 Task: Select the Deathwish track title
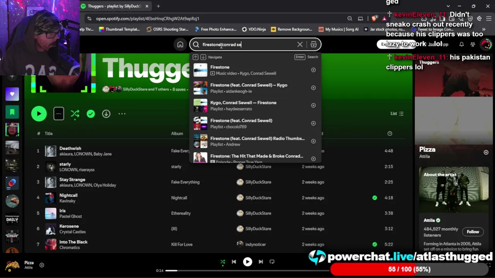70,148
